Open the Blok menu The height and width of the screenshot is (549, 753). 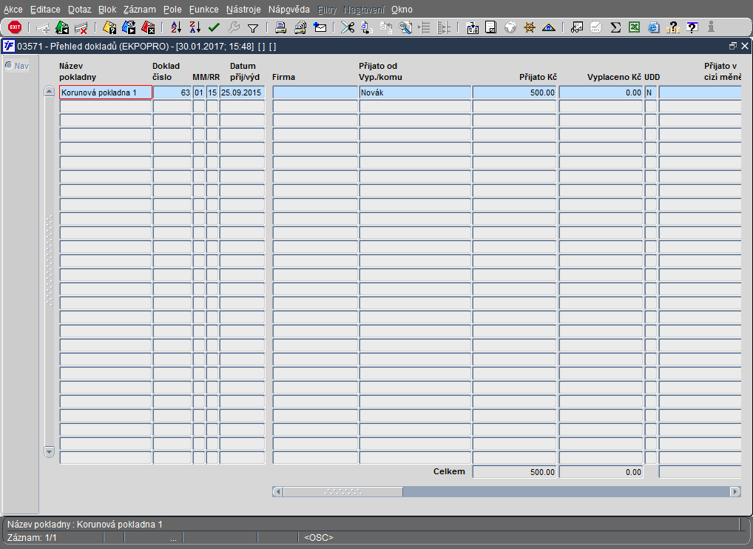107,10
